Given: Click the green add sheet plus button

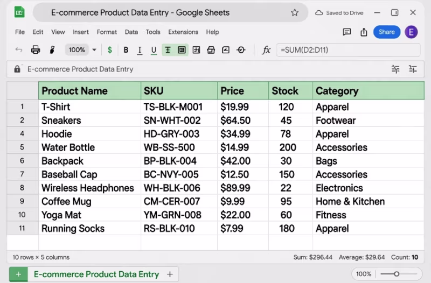Looking at the screenshot, I should click(18, 274).
